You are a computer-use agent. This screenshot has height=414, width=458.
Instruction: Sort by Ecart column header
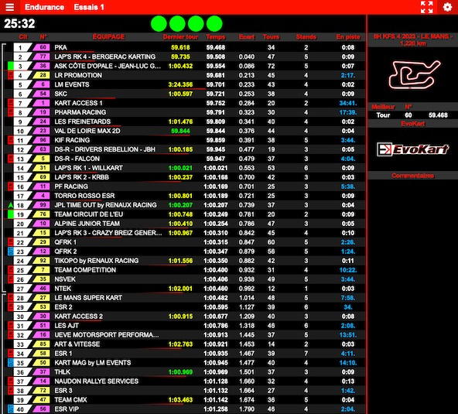[247, 37]
